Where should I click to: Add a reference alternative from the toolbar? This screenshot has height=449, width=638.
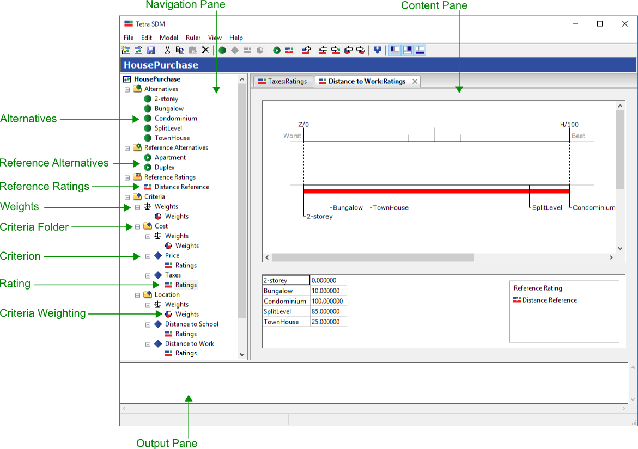tap(277, 50)
